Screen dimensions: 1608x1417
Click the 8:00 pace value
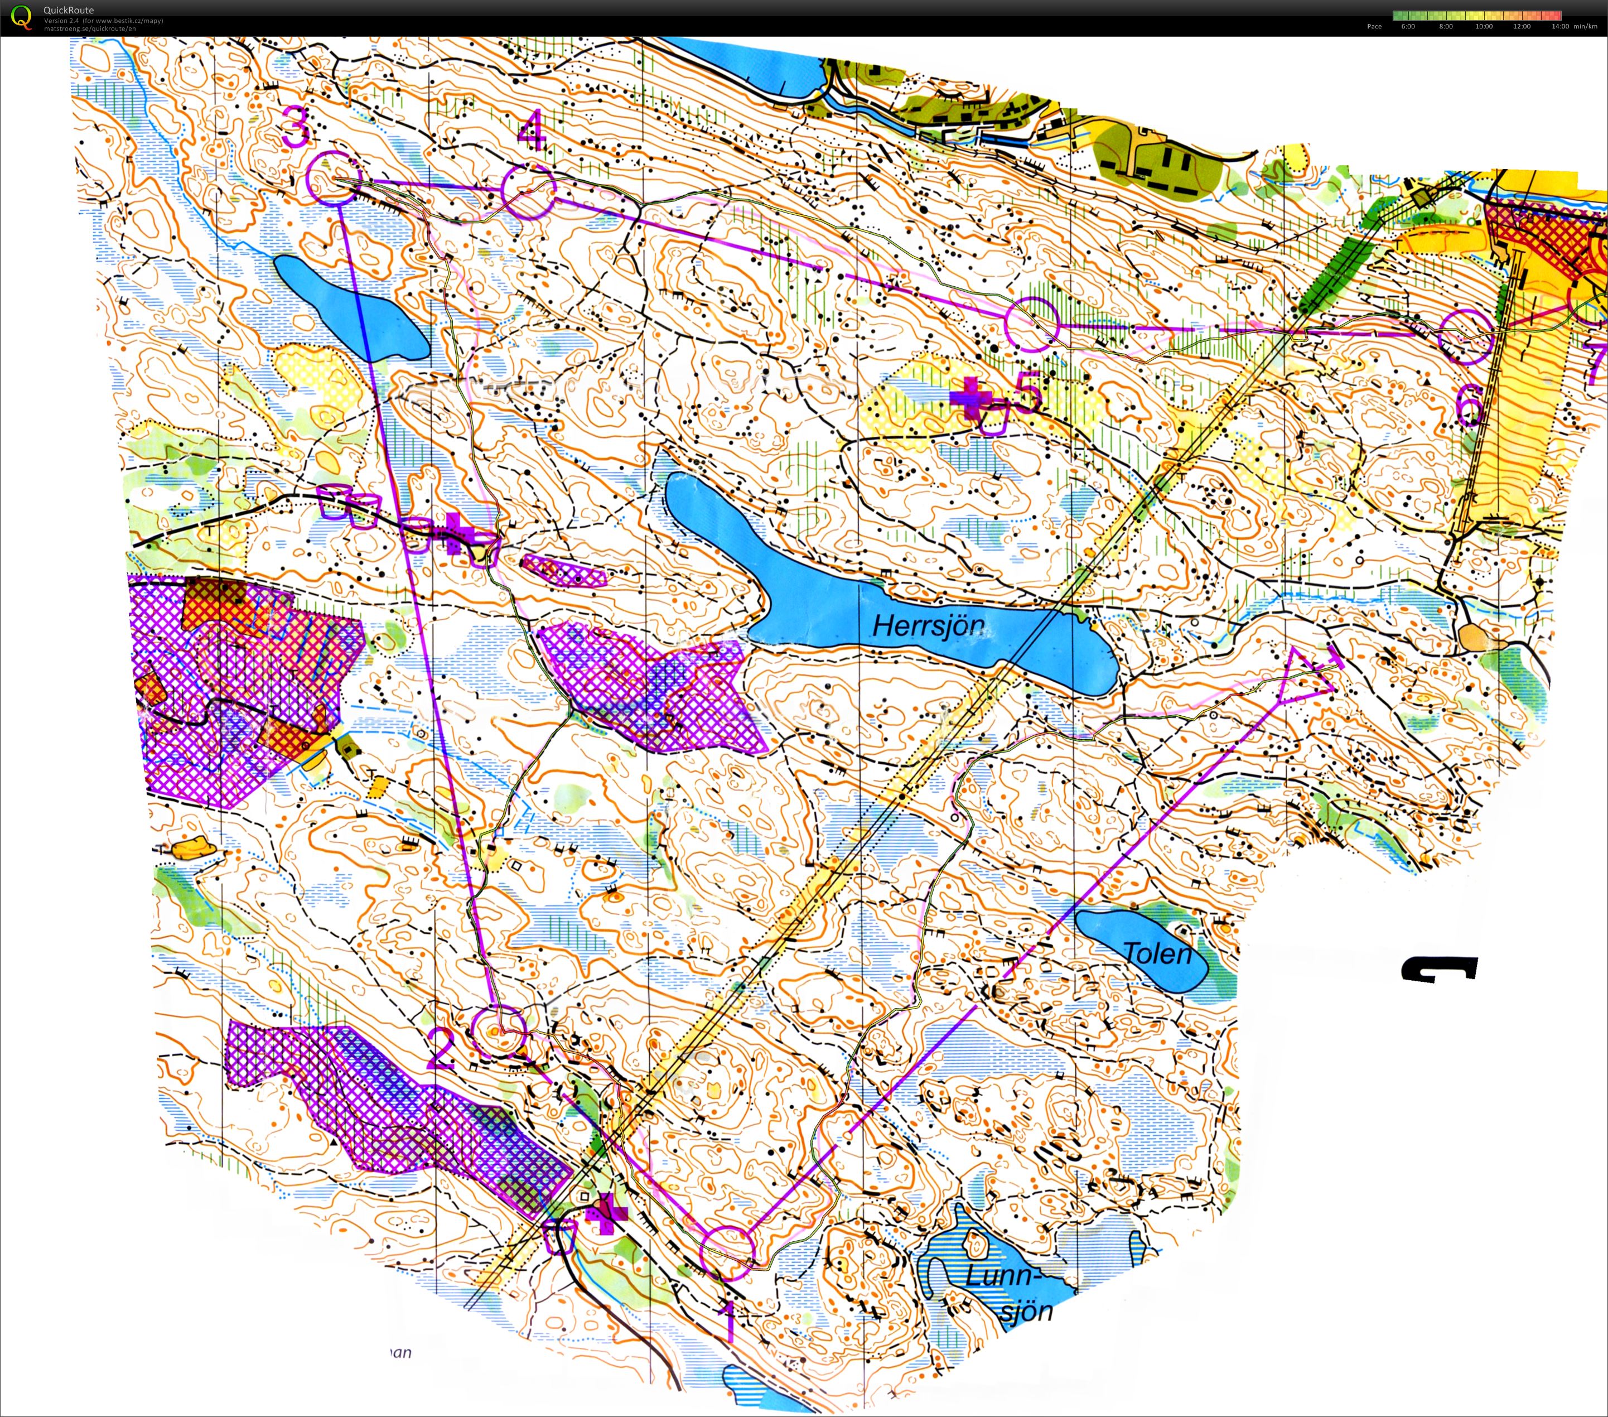point(1446,26)
